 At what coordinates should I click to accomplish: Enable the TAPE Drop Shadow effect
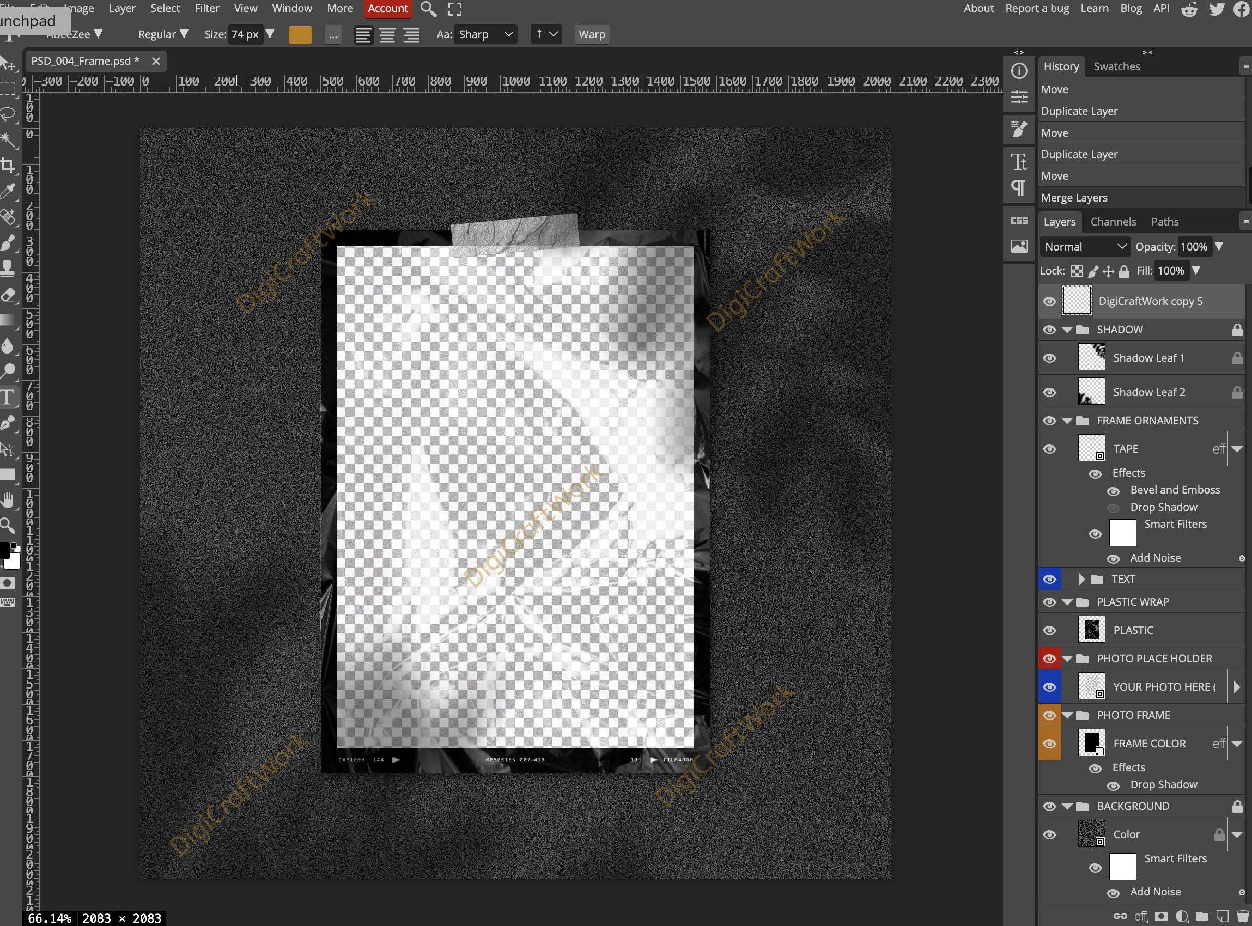tap(1114, 508)
